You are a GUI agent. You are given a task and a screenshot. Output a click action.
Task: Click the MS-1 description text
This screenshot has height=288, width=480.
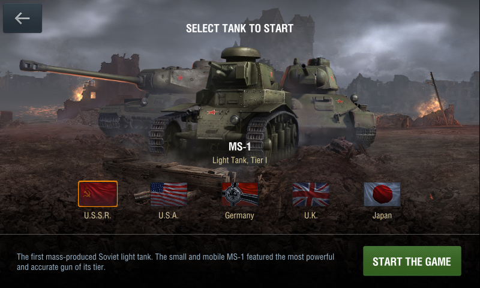tap(175, 262)
